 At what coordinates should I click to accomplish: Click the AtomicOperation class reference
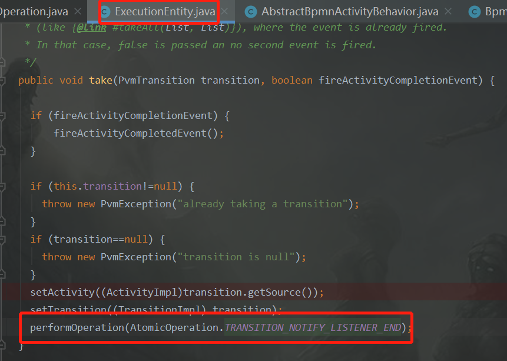click(x=174, y=327)
